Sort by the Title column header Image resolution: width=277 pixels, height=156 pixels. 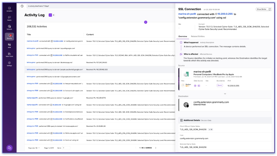29,34
